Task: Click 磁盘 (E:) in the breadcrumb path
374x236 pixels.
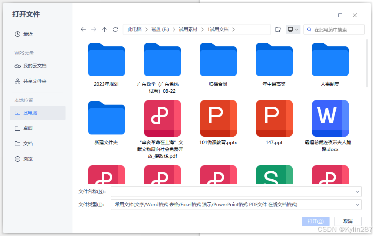Action: click(x=160, y=29)
